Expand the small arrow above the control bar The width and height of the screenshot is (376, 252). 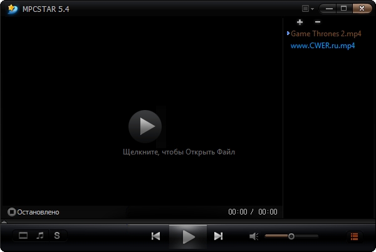tap(4, 221)
